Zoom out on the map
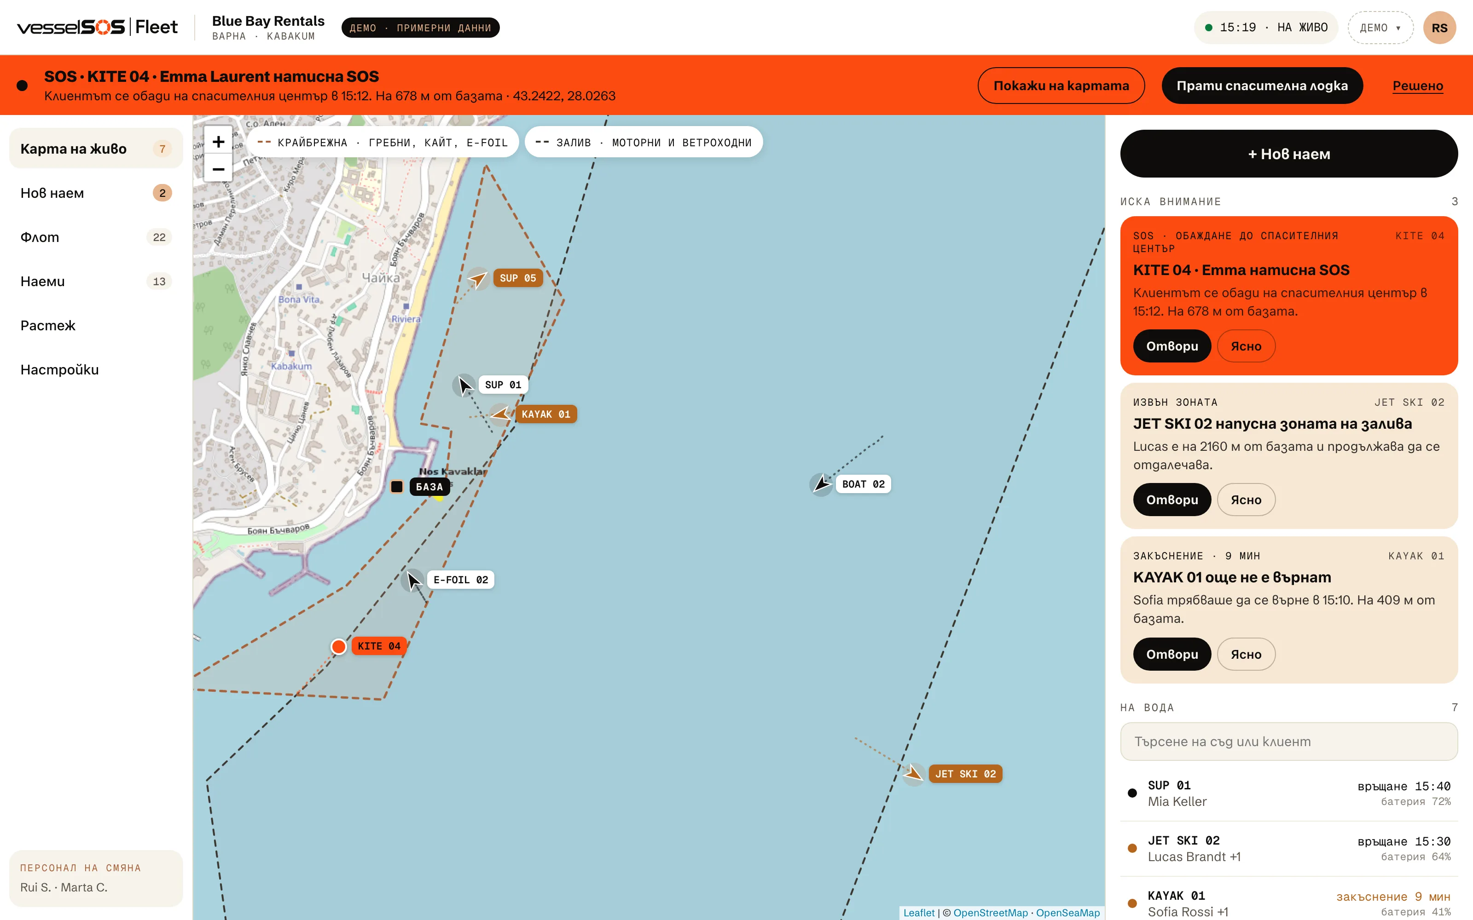 click(x=218, y=168)
